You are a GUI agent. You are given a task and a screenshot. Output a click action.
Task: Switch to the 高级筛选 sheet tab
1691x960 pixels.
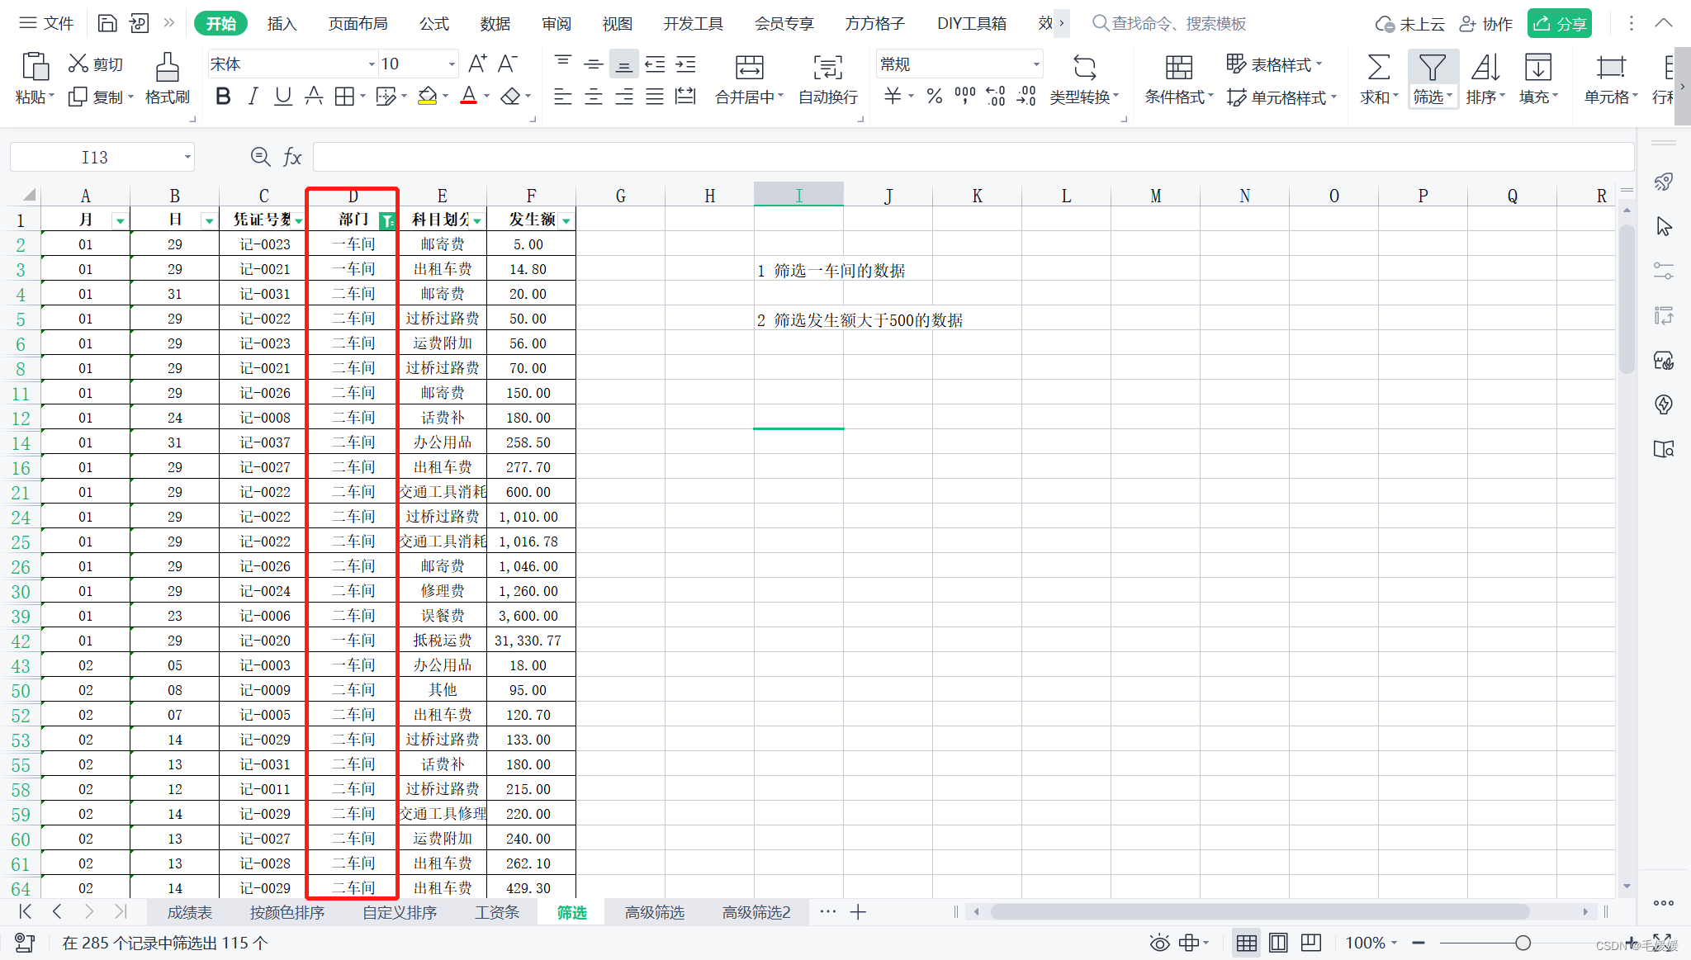[654, 912]
